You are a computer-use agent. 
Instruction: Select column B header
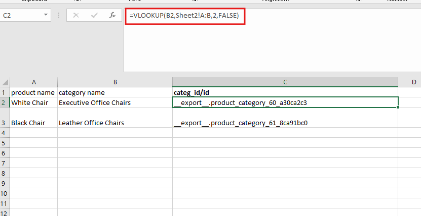pyautogui.click(x=115, y=82)
